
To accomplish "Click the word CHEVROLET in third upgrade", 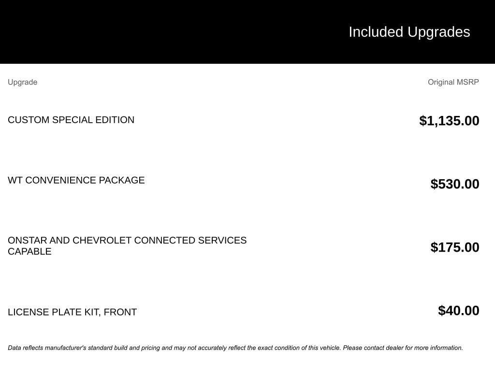I will 102,241.
